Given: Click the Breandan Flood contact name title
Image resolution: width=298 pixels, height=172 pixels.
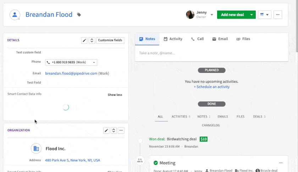Looking at the screenshot, I should pyautogui.click(x=49, y=15).
